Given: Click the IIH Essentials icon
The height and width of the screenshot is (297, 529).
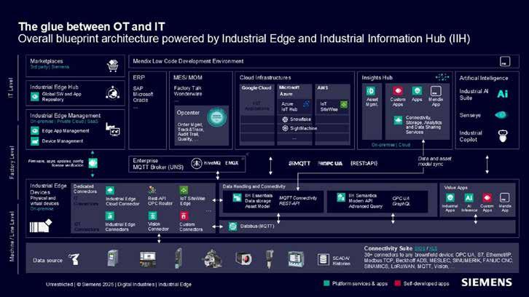Looking at the screenshot, I should tap(237, 198).
